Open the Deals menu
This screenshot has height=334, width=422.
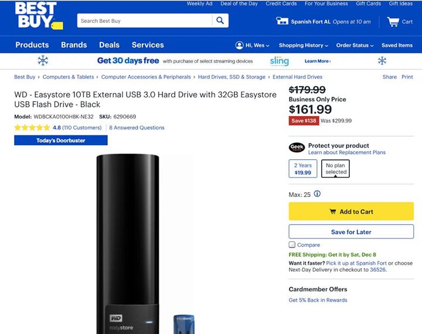pyautogui.click(x=109, y=45)
